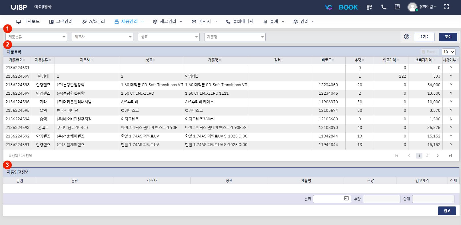Click the 합계 total input field
Viewport: 461px width, 225px height.
[433, 199]
